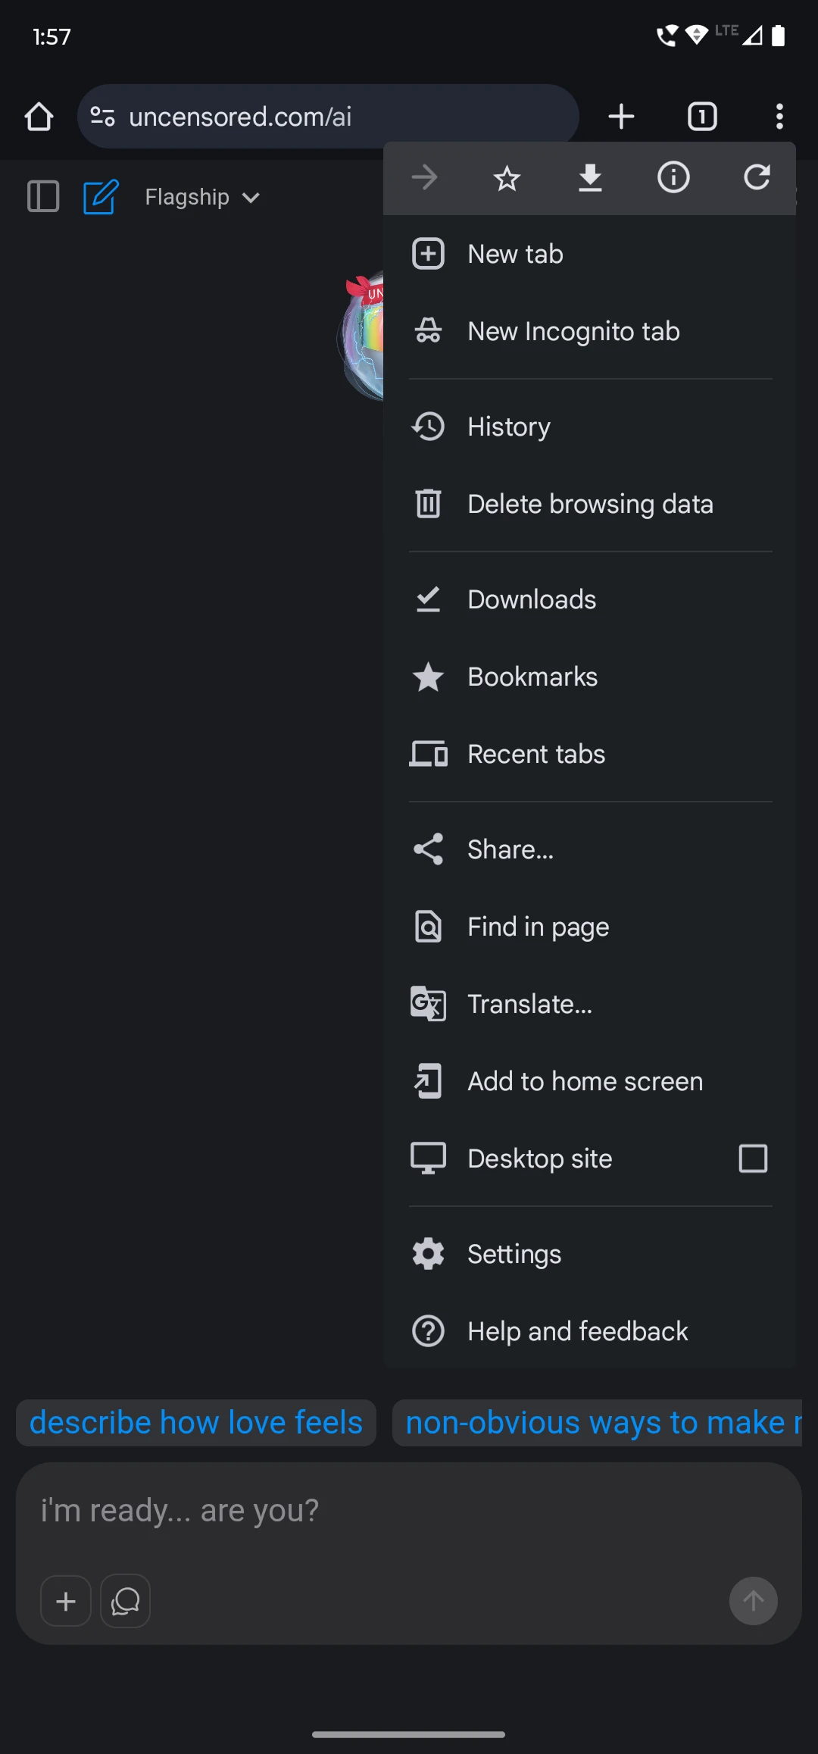Screen dimensions: 818x1754
Task: Enable the Desktop site checkbox
Action: (752, 1158)
